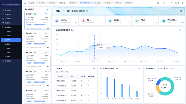Viewport: 186px width, 104px height.
Task: Click the logout icon at header end
Action: (183, 3)
